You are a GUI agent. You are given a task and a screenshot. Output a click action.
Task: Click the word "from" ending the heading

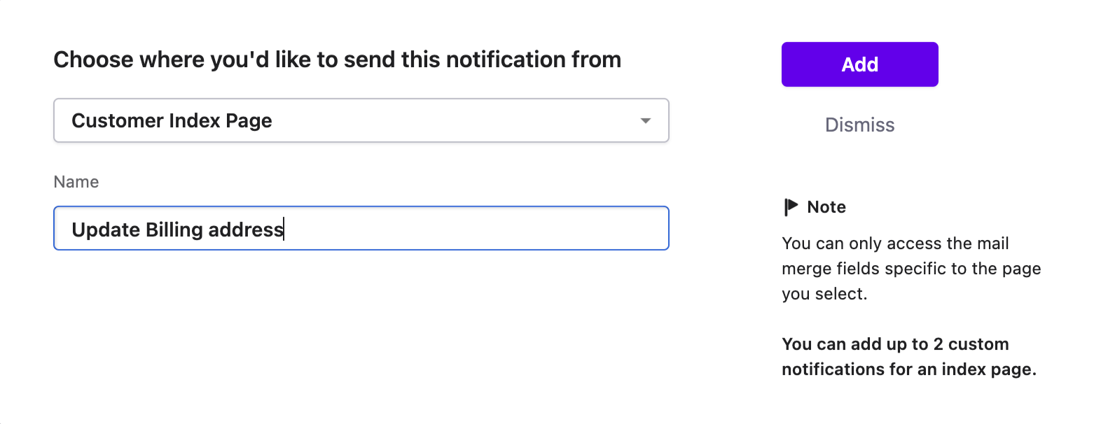pyautogui.click(x=596, y=60)
